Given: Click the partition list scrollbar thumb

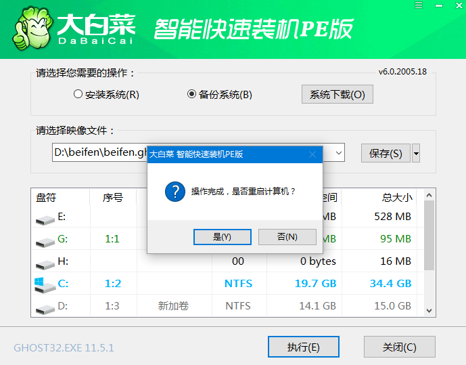Looking at the screenshot, I should pos(429,235).
